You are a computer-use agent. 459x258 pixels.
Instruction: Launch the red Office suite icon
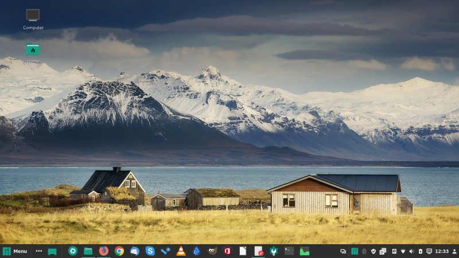[x=227, y=251]
